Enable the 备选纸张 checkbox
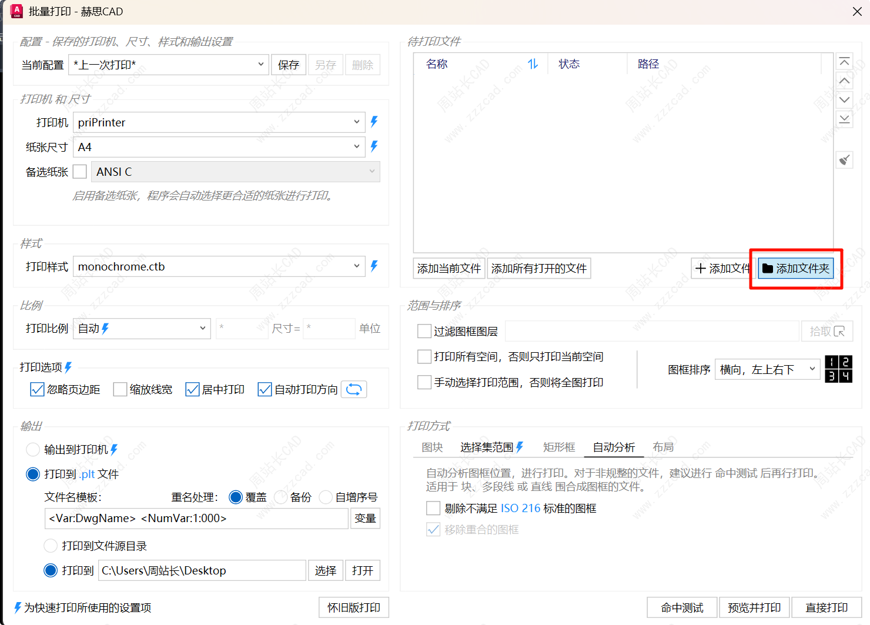The image size is (870, 625). [80, 172]
